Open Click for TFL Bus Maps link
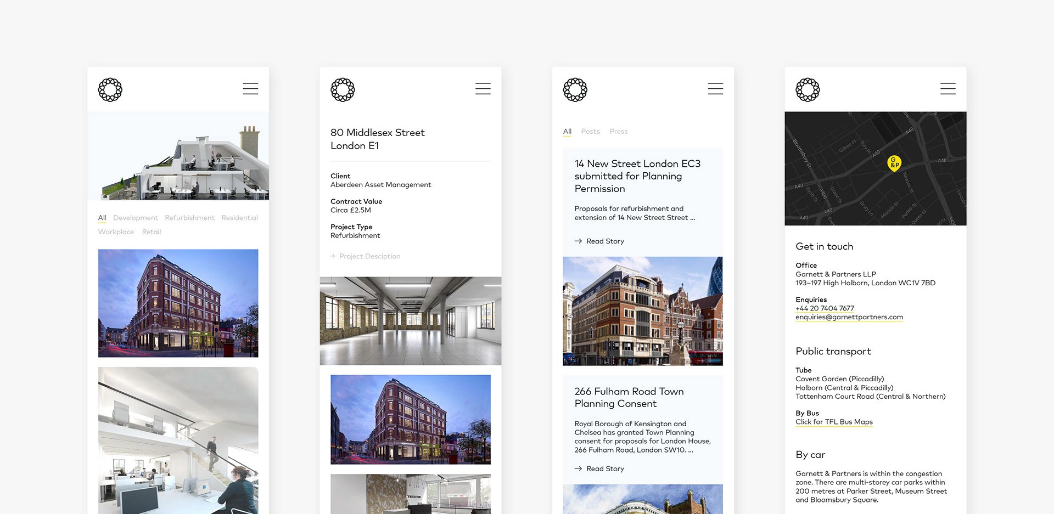 click(x=834, y=422)
